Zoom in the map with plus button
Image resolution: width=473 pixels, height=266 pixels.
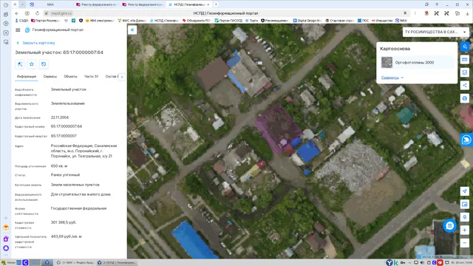tap(465, 230)
